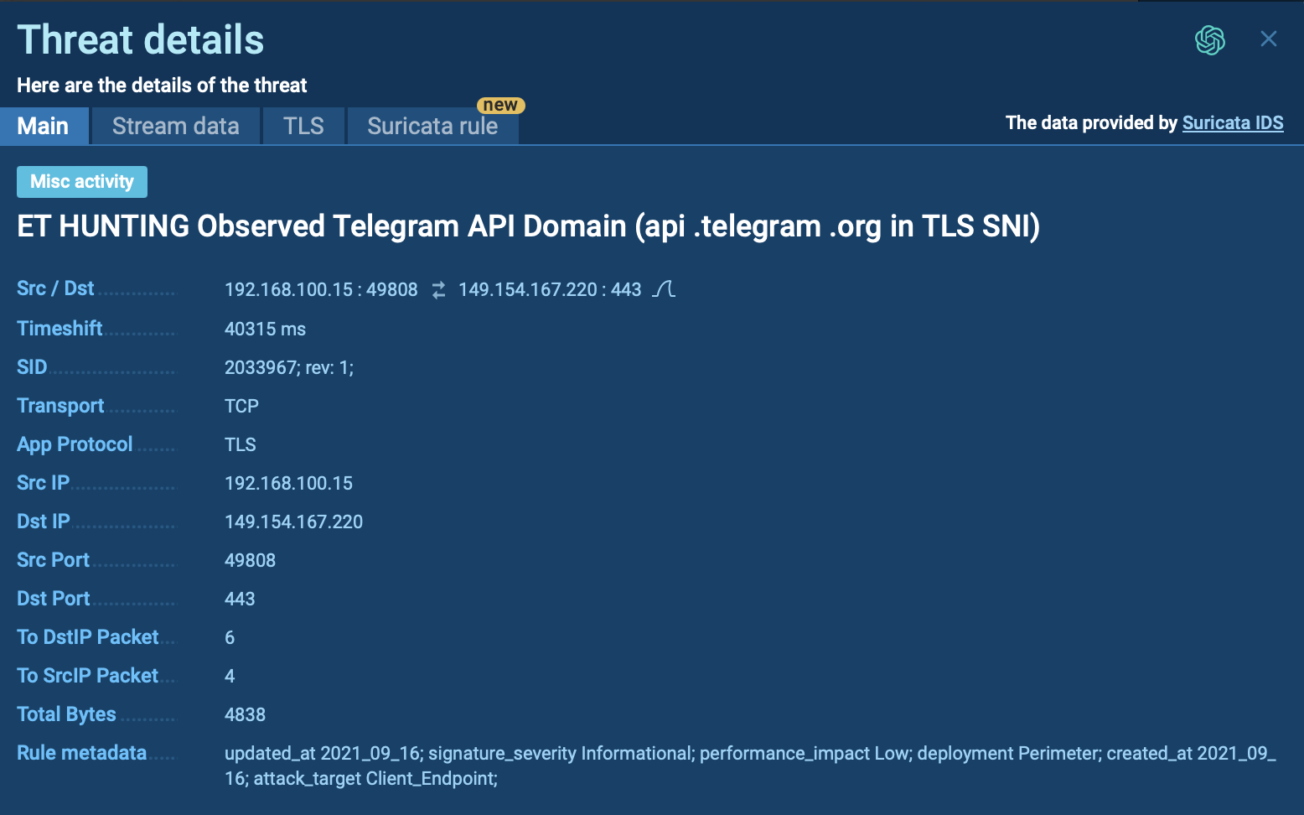Select the Main tab
Screen dimensions: 1304x815
click(44, 126)
